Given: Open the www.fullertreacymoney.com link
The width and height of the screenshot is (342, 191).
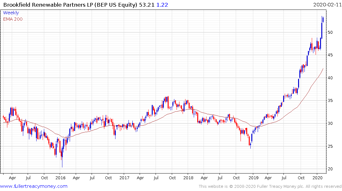Looking at the screenshot, I should (34, 186).
